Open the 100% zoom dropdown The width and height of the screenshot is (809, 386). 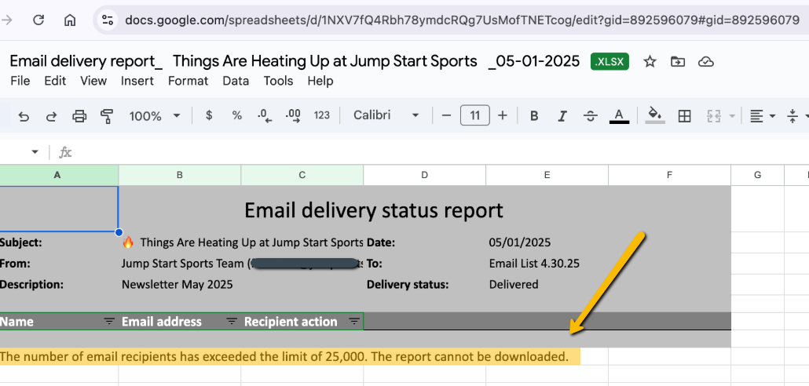pos(155,116)
